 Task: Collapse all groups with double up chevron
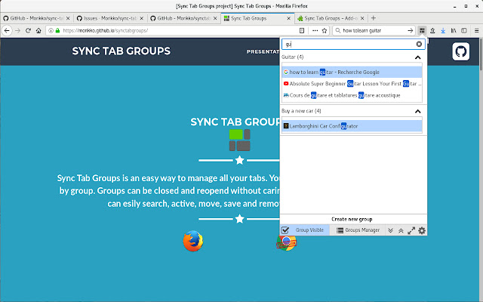[x=401, y=230]
